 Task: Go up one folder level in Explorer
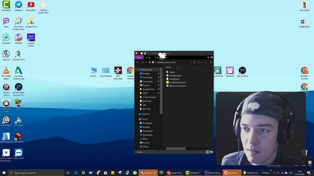pyautogui.click(x=149, y=62)
